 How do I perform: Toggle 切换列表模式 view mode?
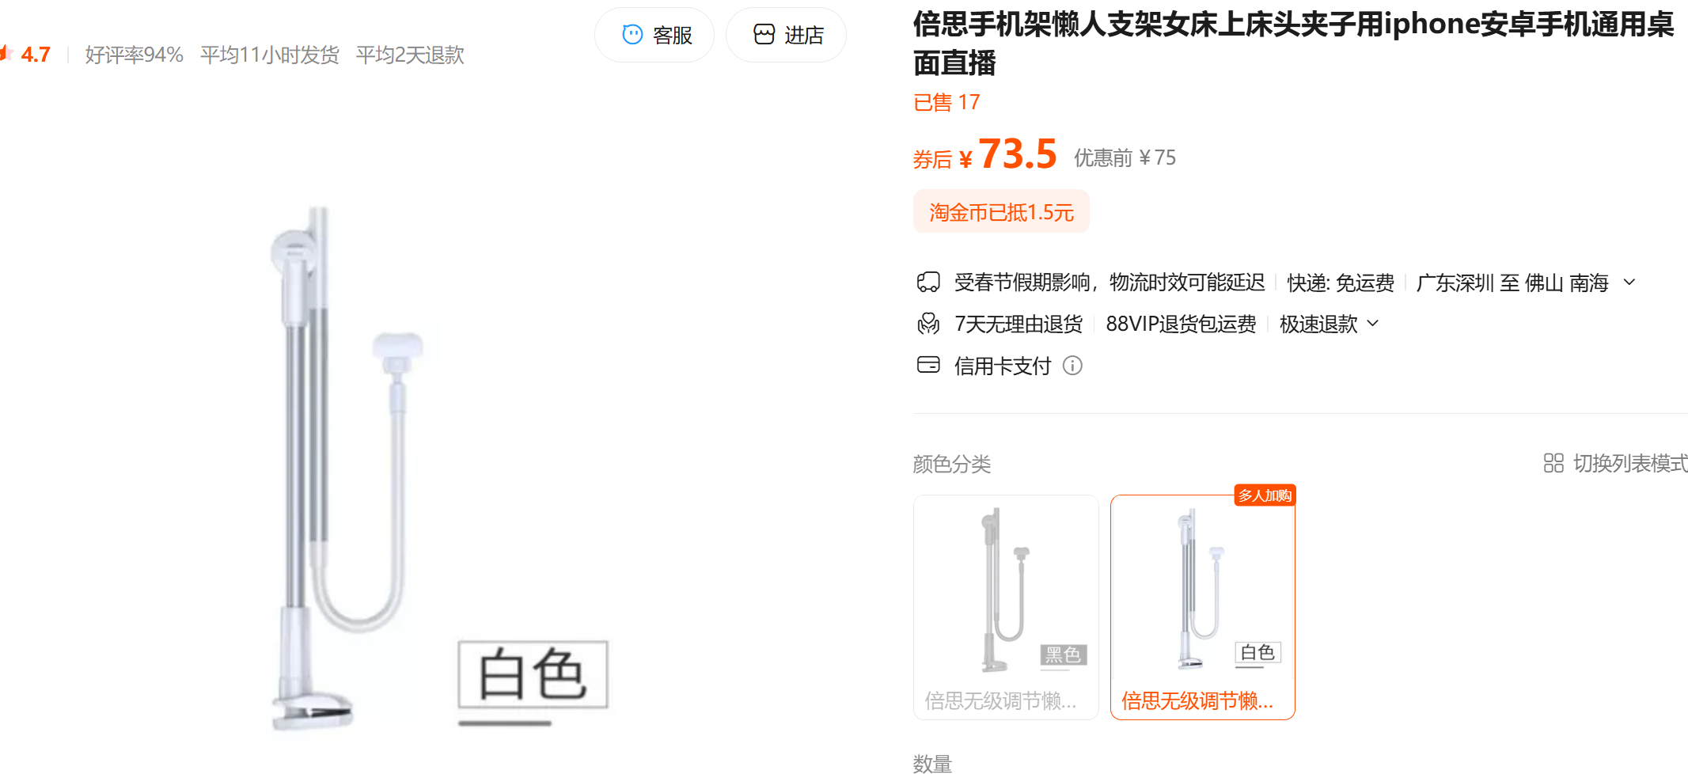(x=1615, y=463)
